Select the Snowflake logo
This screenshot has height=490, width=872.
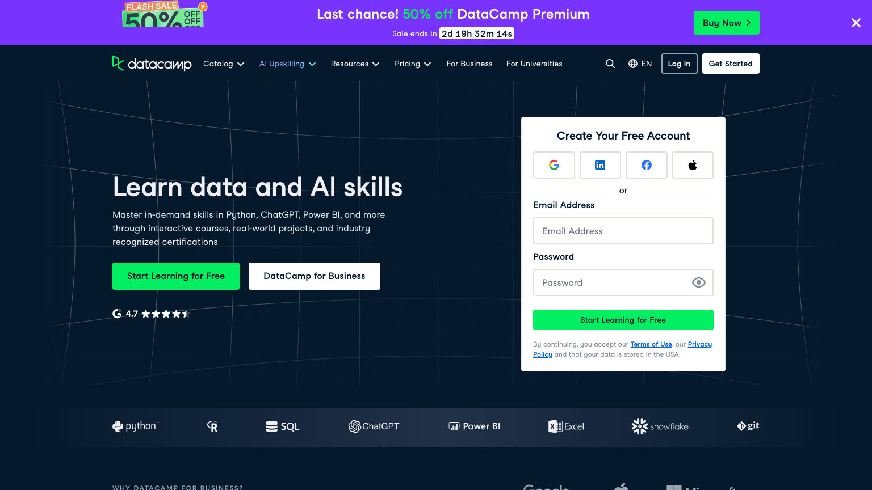[660, 426]
